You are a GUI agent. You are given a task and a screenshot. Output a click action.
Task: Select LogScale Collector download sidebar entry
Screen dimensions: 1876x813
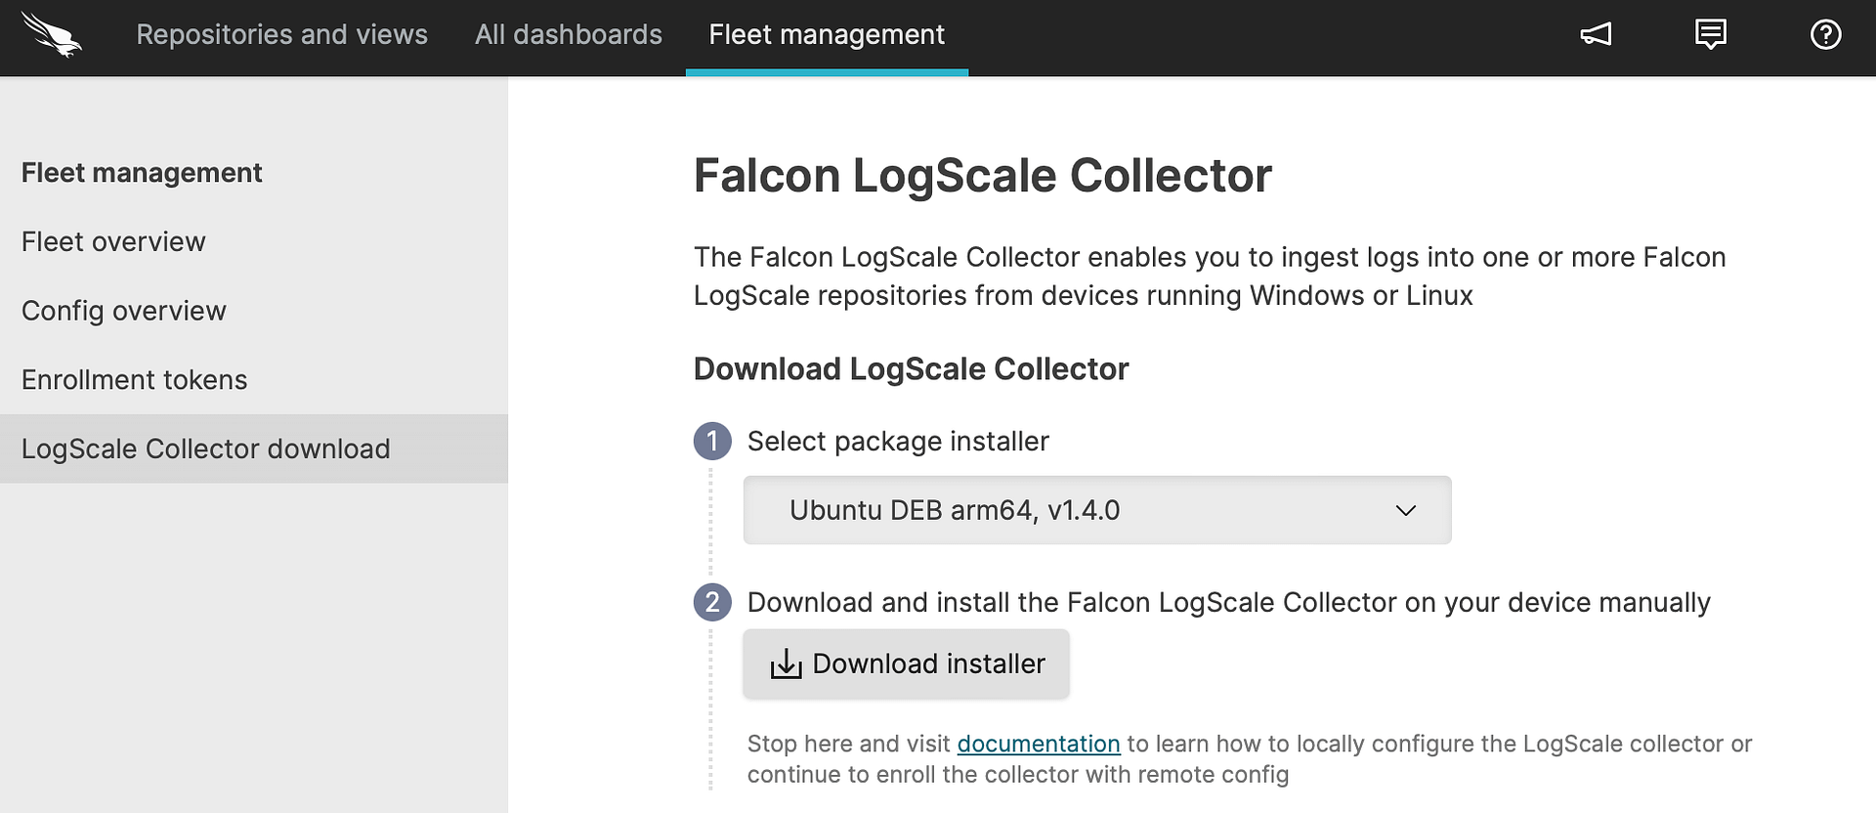(x=205, y=449)
